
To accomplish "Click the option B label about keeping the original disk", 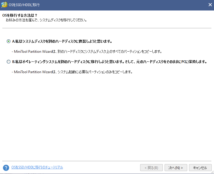I will tap(110, 62).
